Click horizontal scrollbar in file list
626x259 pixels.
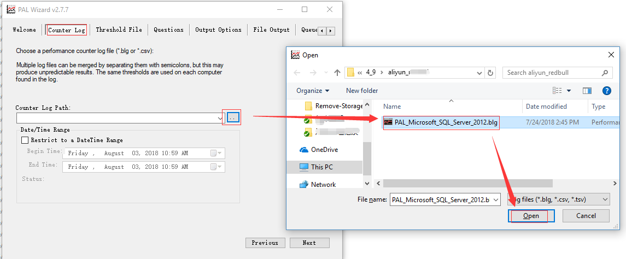[468, 183]
